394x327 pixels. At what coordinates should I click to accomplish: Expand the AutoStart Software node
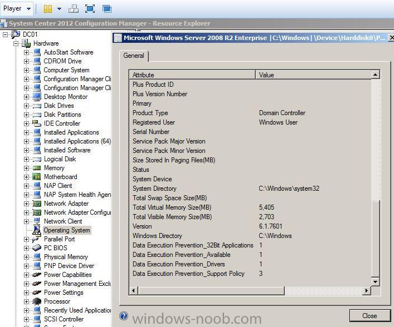coord(26,52)
